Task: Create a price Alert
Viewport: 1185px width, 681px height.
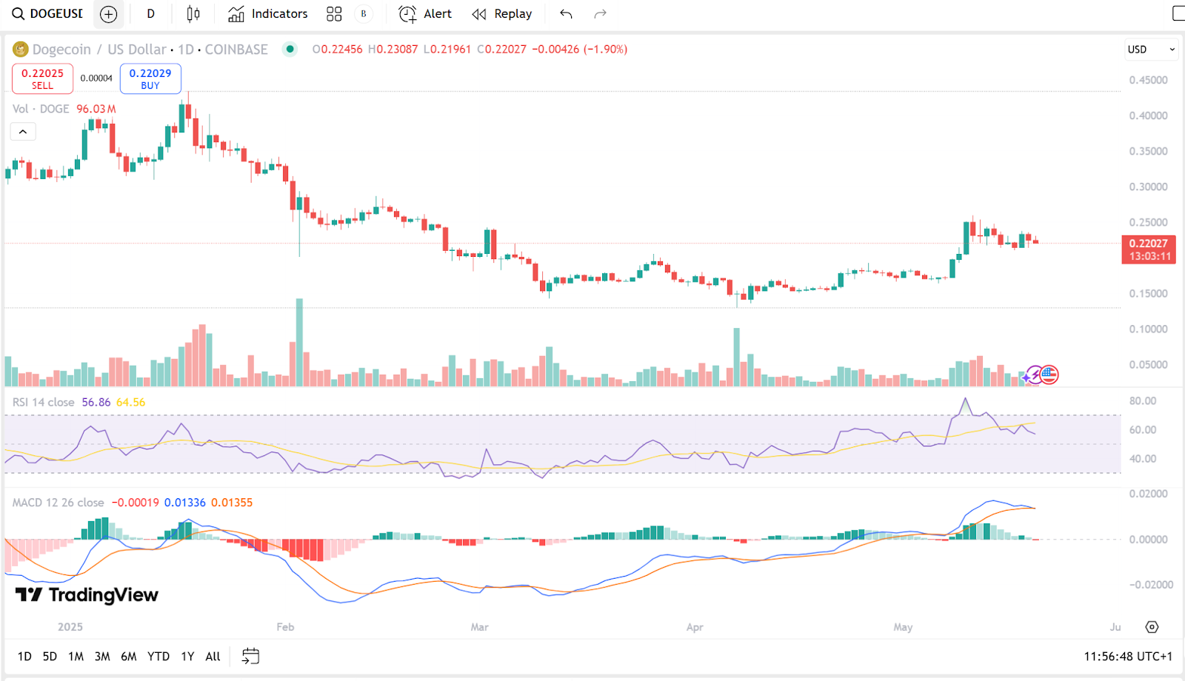Action: tap(425, 13)
